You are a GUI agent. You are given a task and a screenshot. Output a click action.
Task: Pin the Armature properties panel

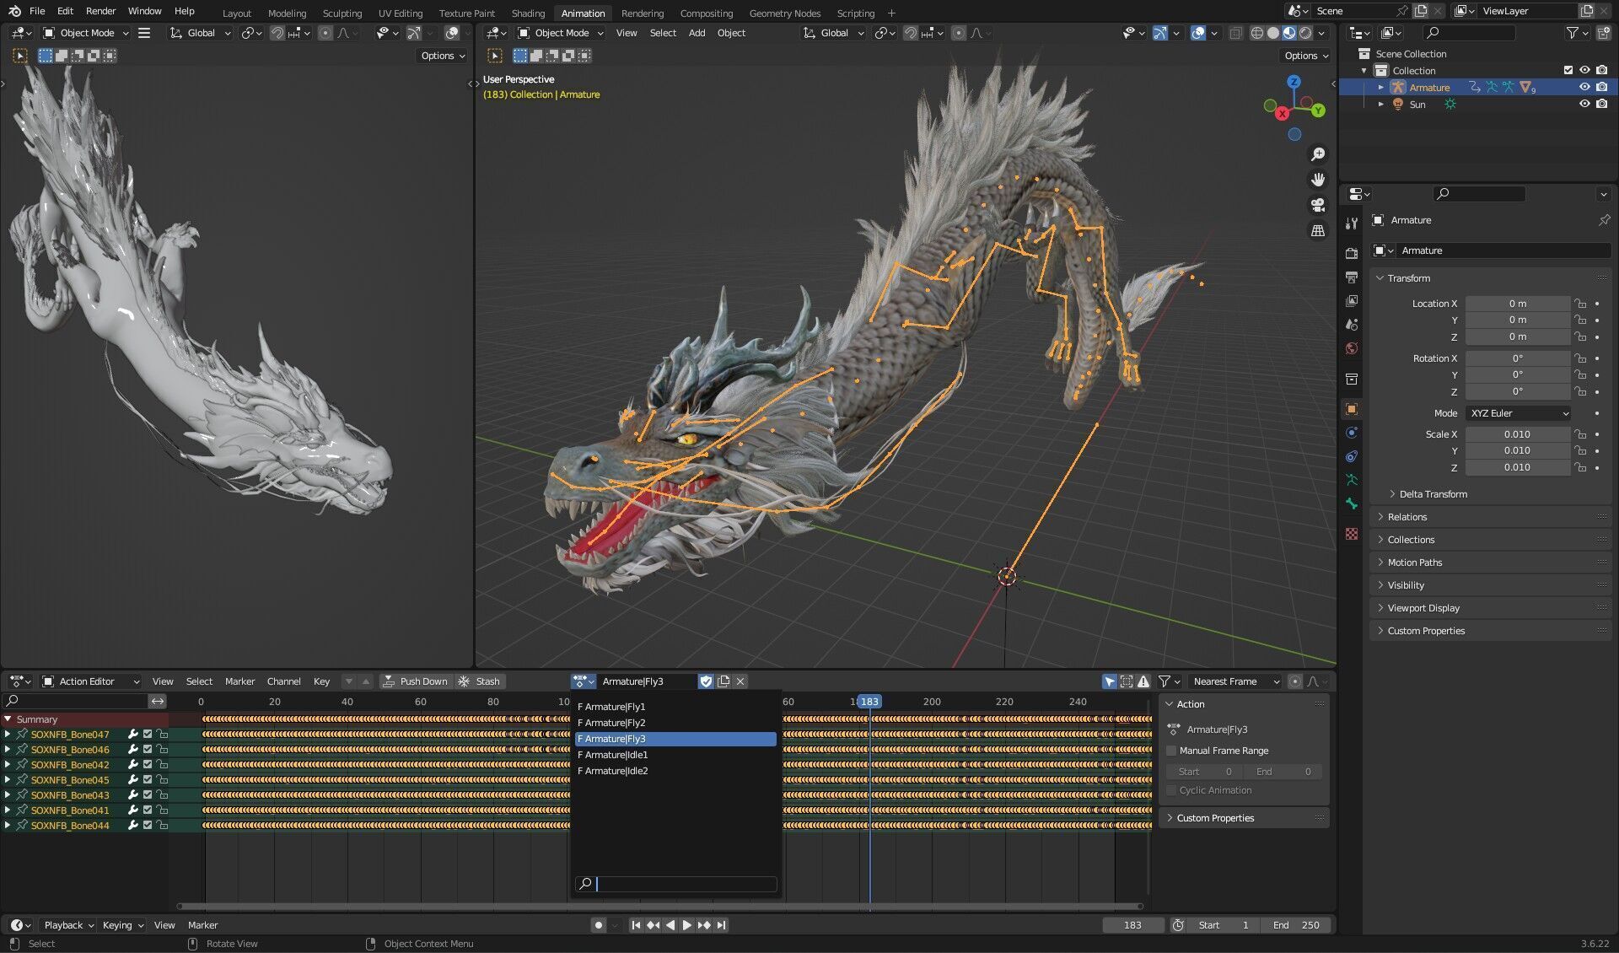pyautogui.click(x=1604, y=220)
